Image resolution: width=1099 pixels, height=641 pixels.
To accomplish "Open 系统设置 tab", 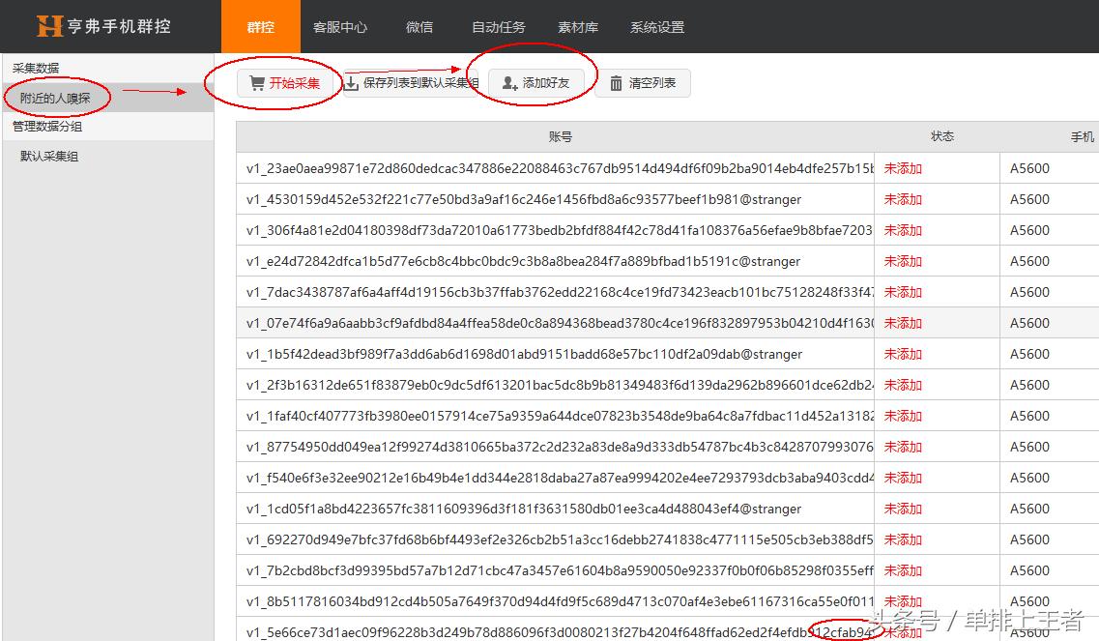I will tap(656, 27).
